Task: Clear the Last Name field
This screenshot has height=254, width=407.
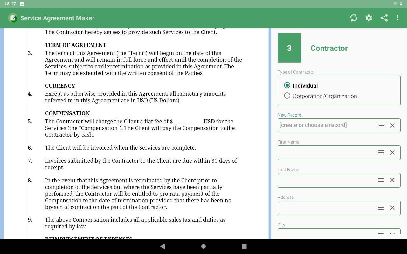Action: [392, 180]
